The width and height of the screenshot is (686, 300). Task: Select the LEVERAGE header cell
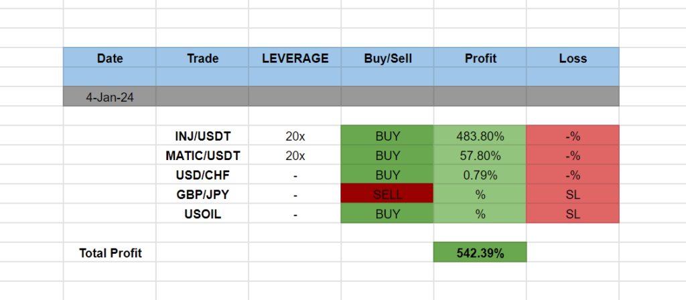[295, 58]
